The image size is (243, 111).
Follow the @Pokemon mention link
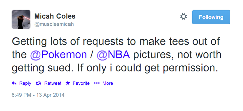coord(58,55)
